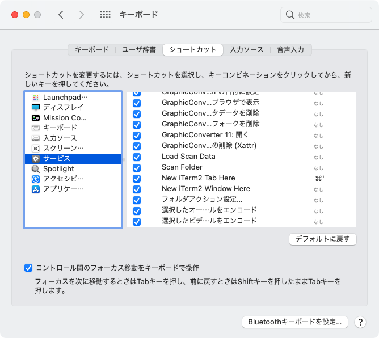Click なし shortcut for Scan Folder

point(318,168)
